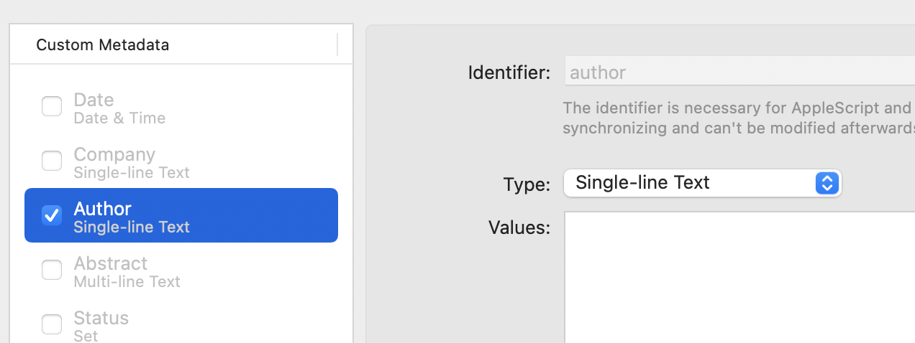Select the highlighted Author row
Image resolution: width=915 pixels, height=343 pixels.
(x=181, y=215)
